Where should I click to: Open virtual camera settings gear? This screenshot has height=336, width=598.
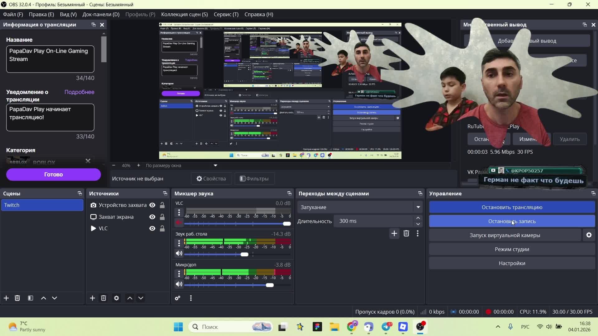(x=589, y=235)
